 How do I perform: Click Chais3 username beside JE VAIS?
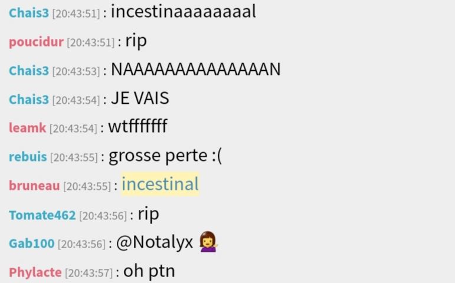(x=29, y=100)
